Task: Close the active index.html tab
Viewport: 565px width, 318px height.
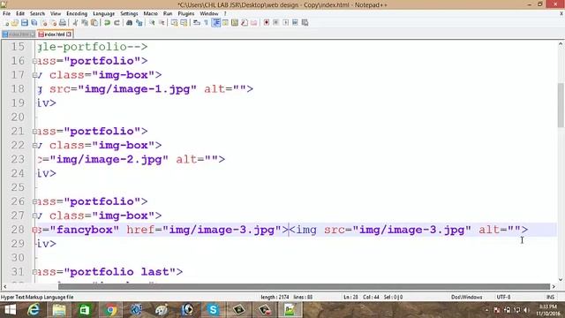Action: click(x=69, y=34)
